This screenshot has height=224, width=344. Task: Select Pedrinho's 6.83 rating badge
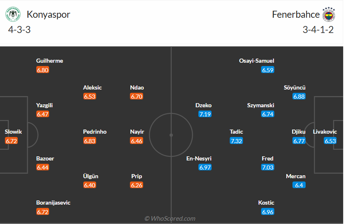tap(90, 141)
